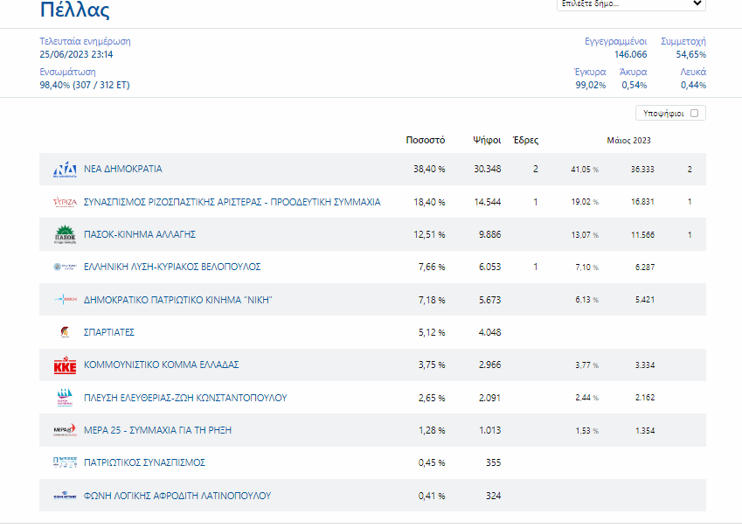The image size is (742, 528).
Task: Click KKE percentage 3,75 %
Action: (x=432, y=365)
